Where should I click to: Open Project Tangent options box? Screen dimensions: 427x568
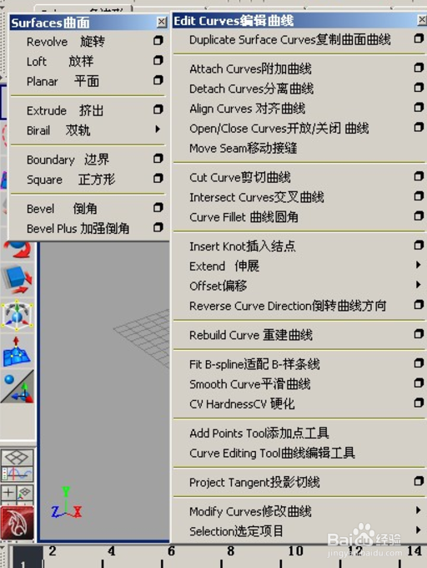point(419,481)
